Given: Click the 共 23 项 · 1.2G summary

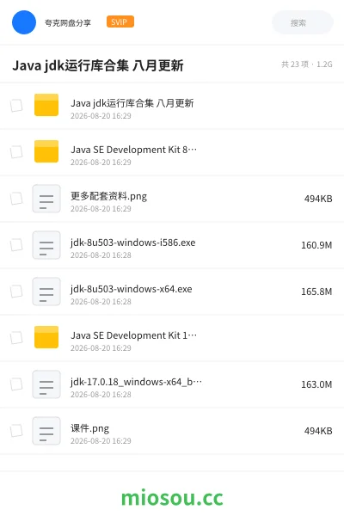Looking at the screenshot, I should [307, 64].
